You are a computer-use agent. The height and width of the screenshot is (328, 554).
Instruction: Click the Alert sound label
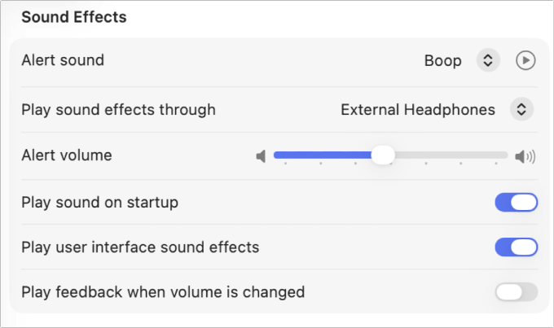(x=63, y=60)
